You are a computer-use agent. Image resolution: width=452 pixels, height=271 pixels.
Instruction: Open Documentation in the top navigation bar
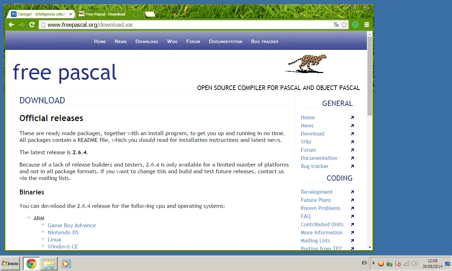226,41
